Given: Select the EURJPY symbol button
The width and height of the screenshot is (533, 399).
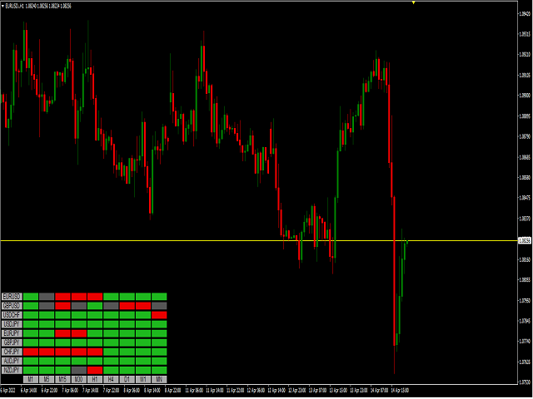Looking at the screenshot, I should pos(12,333).
